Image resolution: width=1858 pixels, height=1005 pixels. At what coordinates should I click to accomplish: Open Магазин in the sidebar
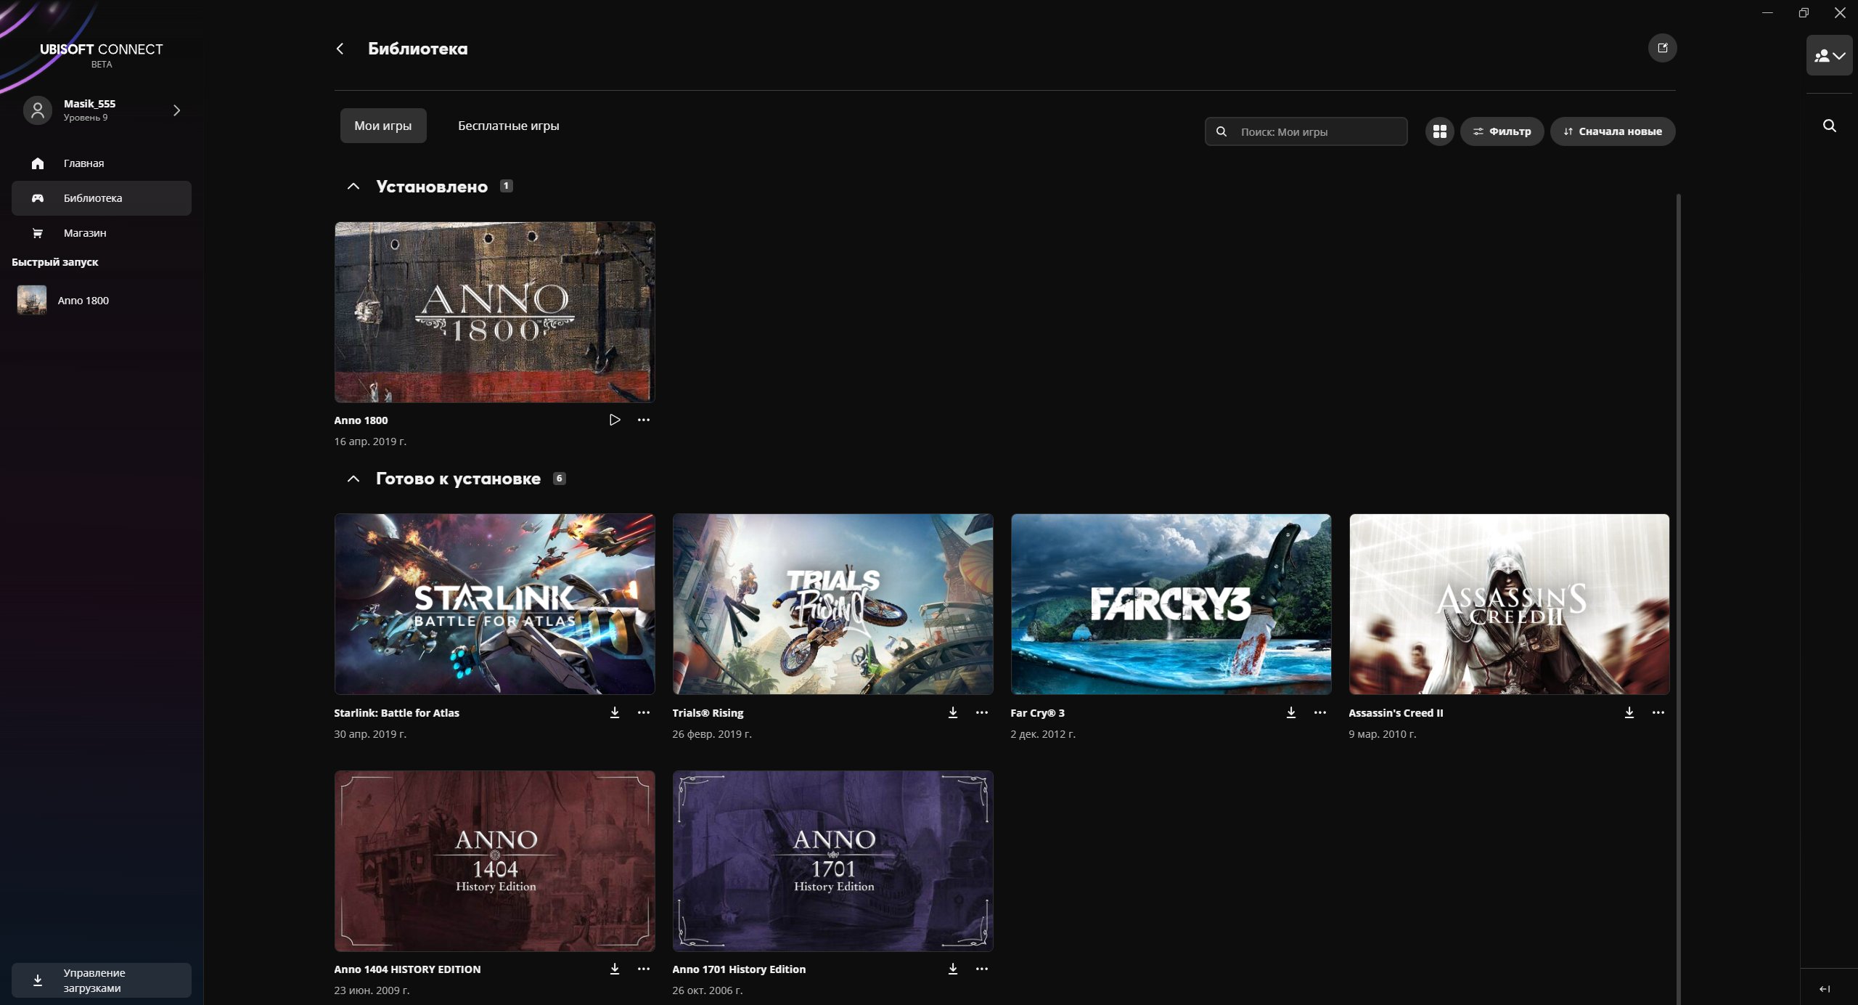(x=84, y=233)
